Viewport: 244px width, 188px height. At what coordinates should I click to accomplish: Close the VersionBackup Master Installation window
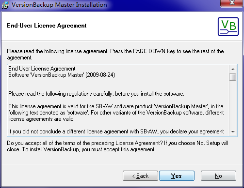click(232, 3)
